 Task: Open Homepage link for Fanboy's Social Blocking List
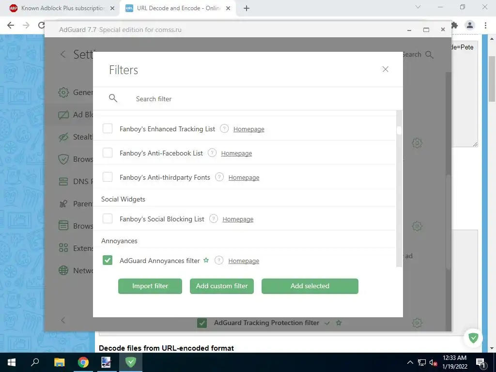pyautogui.click(x=238, y=219)
